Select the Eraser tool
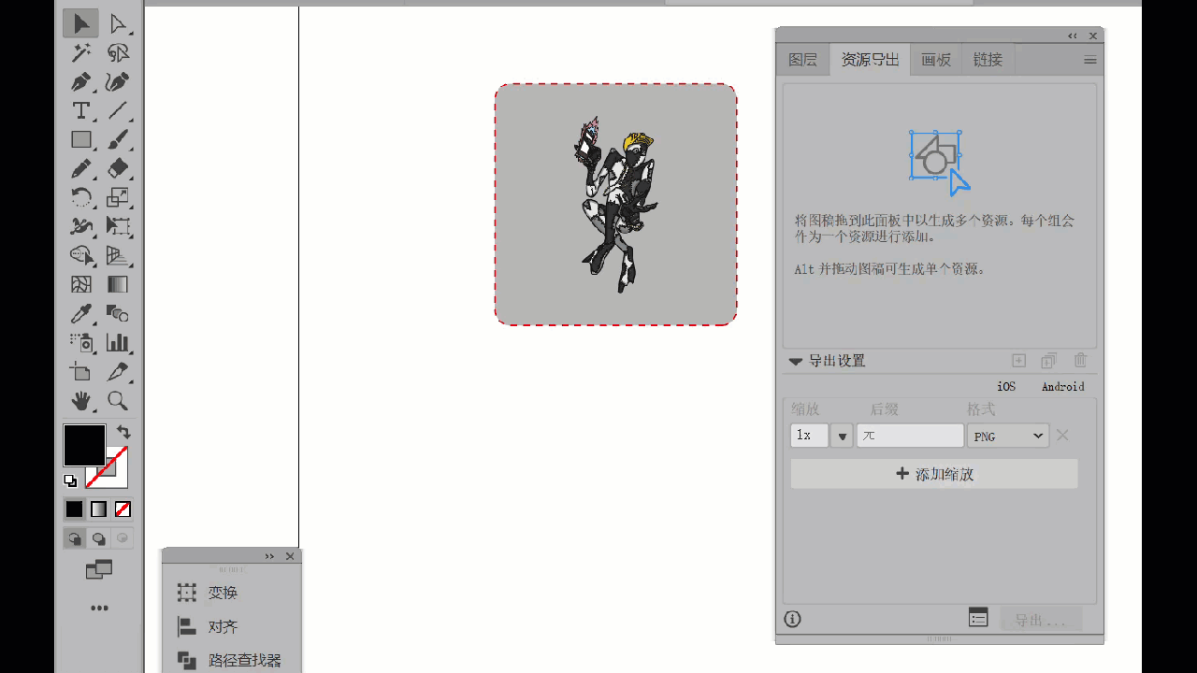This screenshot has width=1197, height=673. [117, 168]
